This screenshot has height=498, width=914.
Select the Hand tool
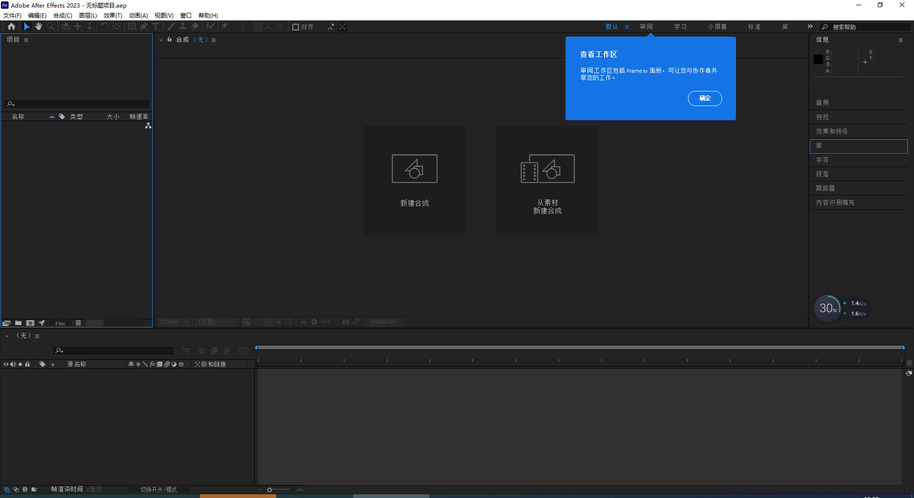tap(39, 27)
